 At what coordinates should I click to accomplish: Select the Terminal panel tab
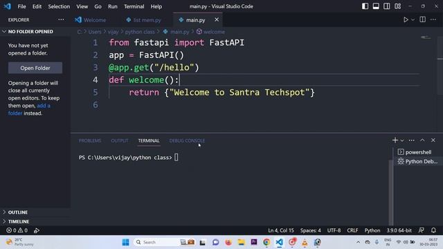coord(149,140)
